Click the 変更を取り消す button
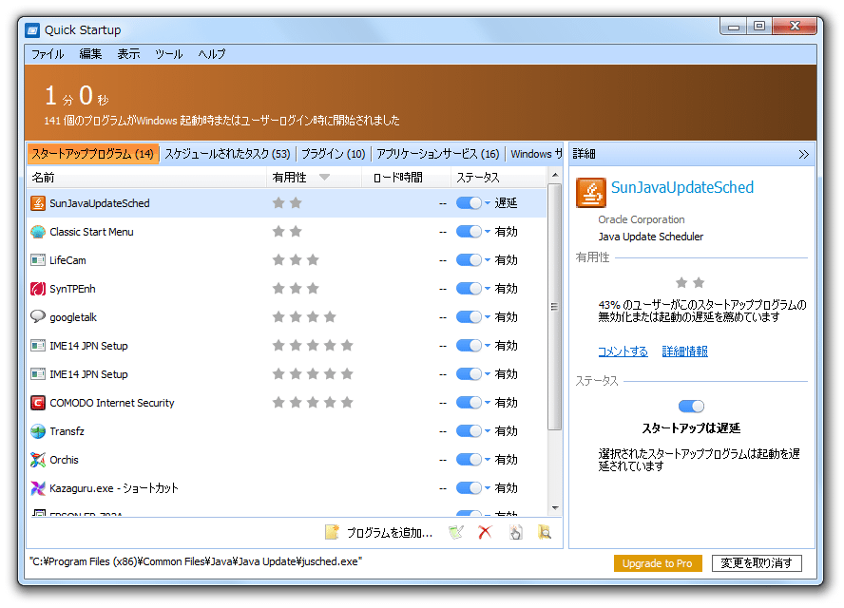The image size is (844, 608). 757,563
